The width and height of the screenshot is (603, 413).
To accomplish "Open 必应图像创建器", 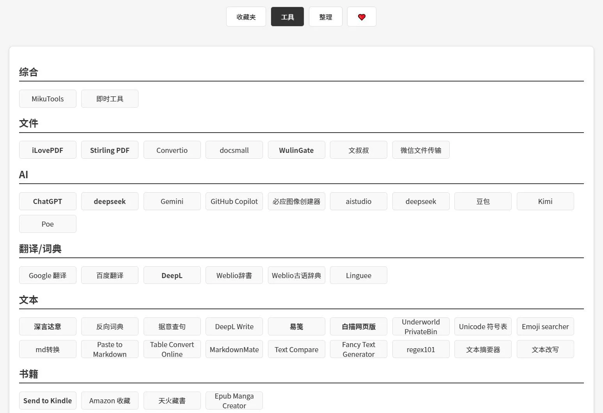I will pyautogui.click(x=296, y=201).
